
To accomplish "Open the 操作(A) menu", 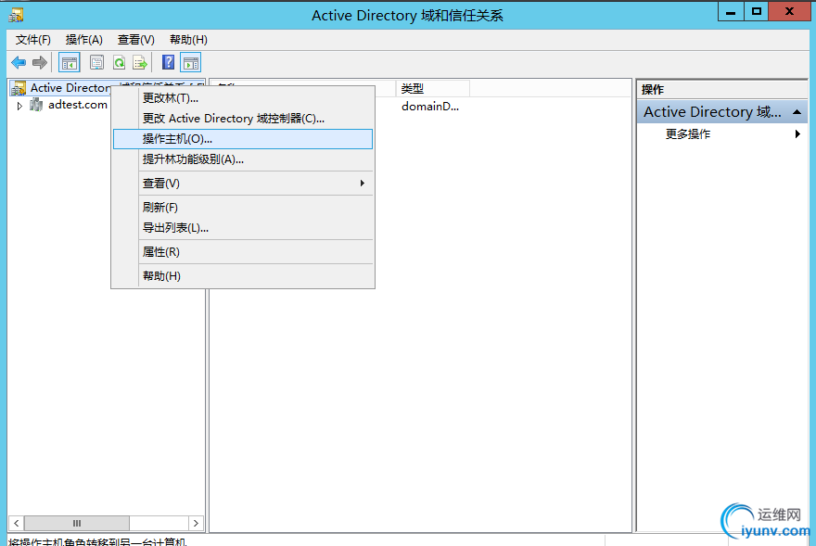I will click(x=83, y=40).
